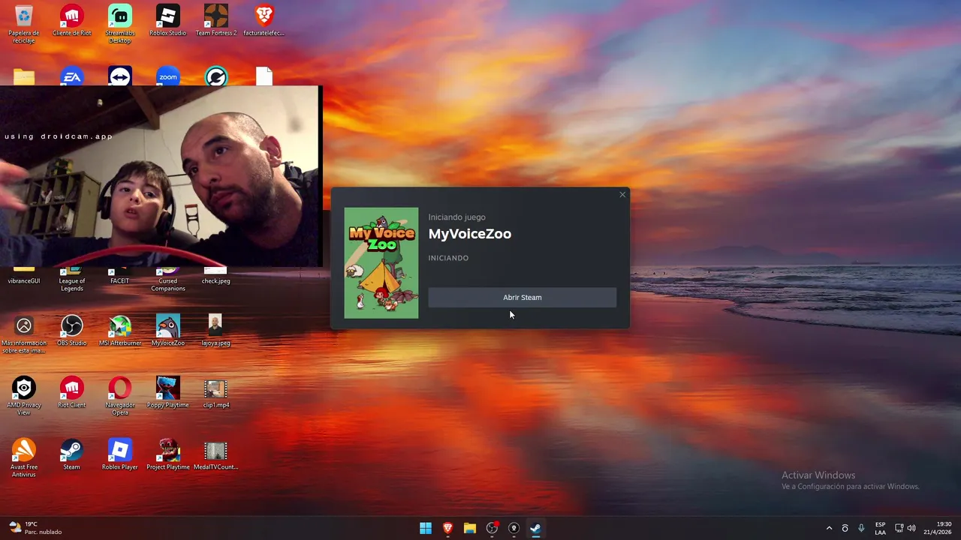The width and height of the screenshot is (961, 540).
Task: Select the Cursed Companions shortcut
Action: click(x=168, y=280)
